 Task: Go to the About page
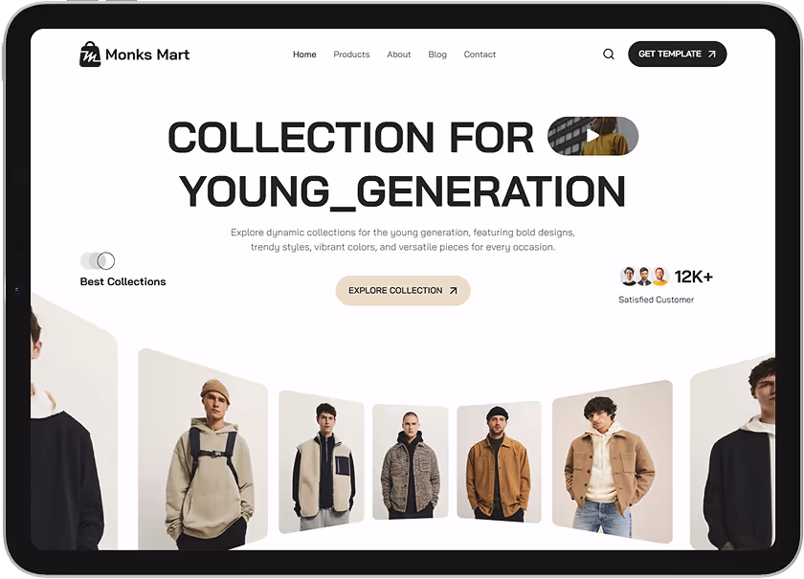(399, 55)
